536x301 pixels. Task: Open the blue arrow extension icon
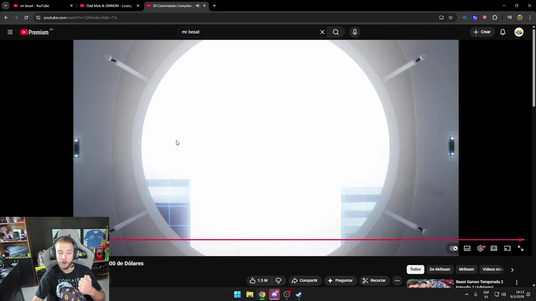coord(474,18)
